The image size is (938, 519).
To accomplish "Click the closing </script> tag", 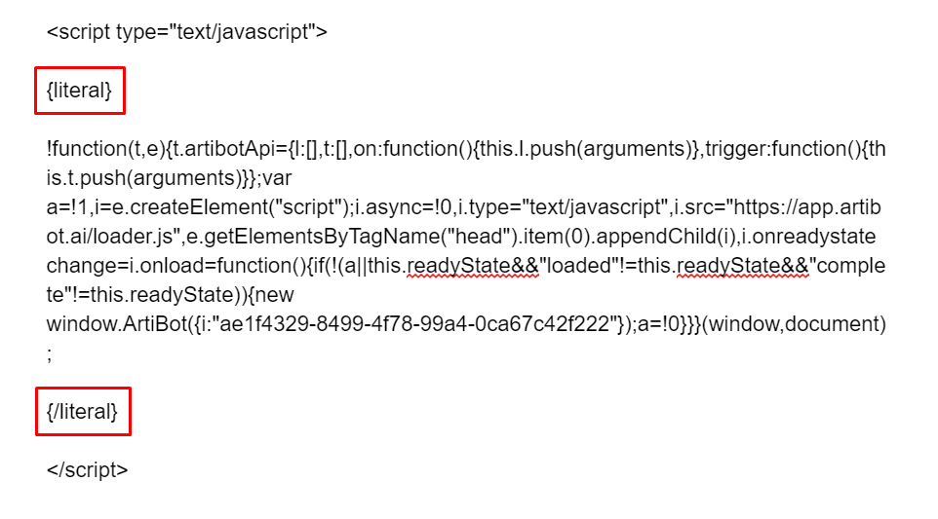I will (88, 470).
